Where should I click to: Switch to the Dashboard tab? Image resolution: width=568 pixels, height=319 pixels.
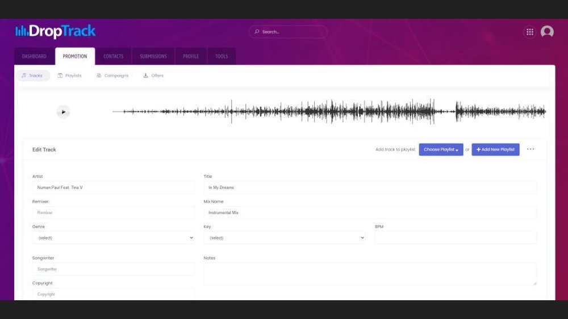34,57
